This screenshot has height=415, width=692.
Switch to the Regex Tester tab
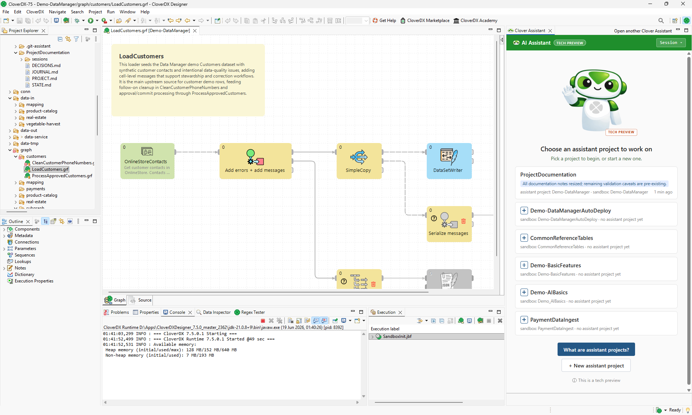249,312
